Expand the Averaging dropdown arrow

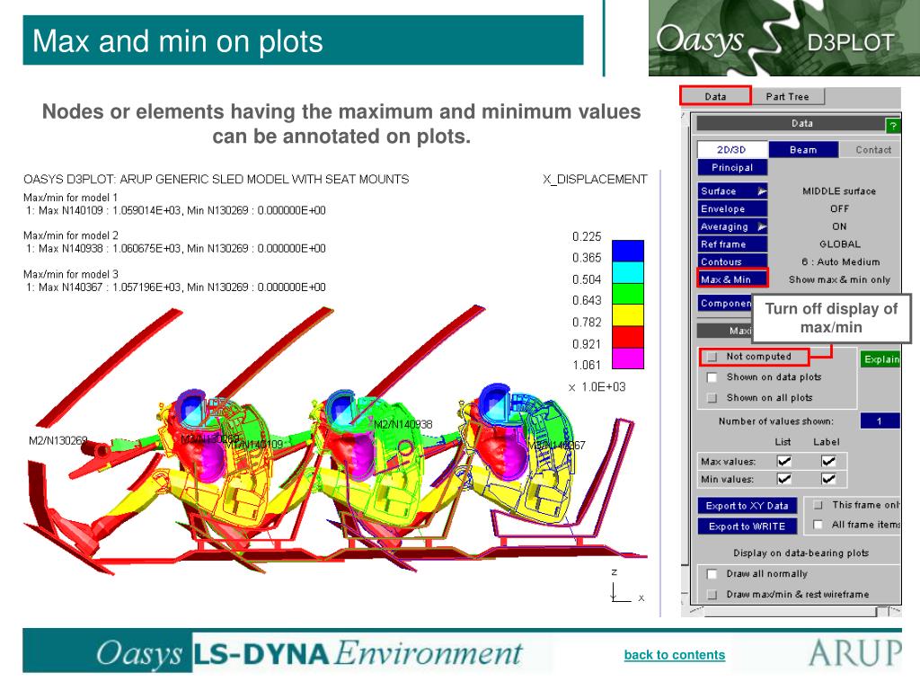tap(762, 226)
